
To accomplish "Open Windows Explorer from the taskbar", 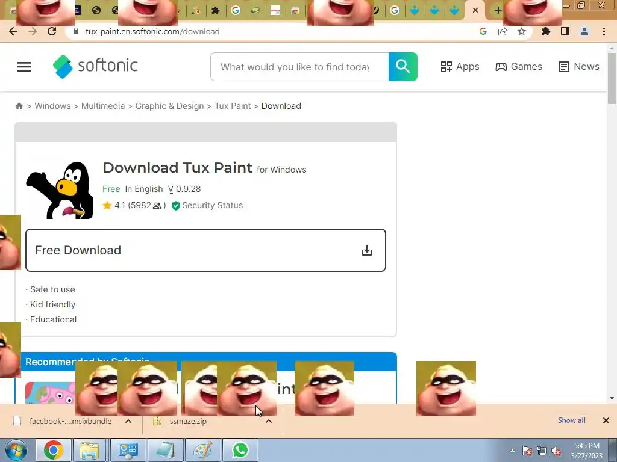I will click(90, 450).
